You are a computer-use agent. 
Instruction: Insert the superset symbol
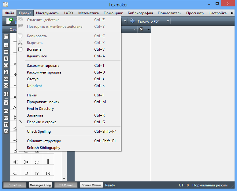(x=26, y=173)
